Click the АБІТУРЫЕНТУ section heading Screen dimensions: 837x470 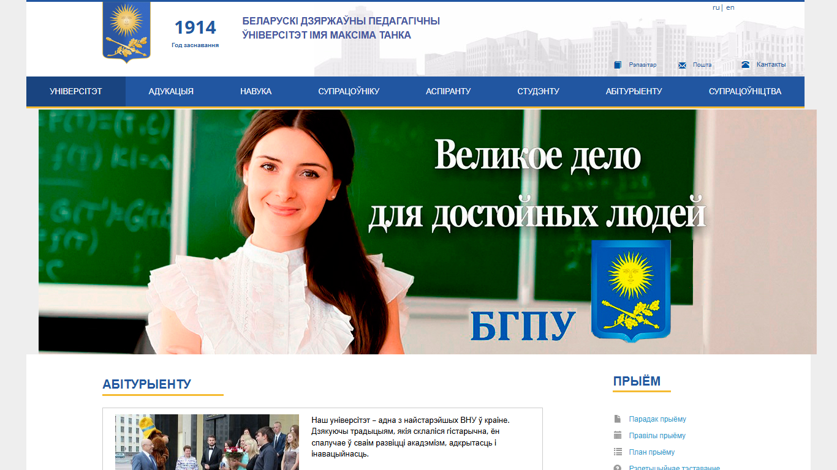[x=147, y=384]
